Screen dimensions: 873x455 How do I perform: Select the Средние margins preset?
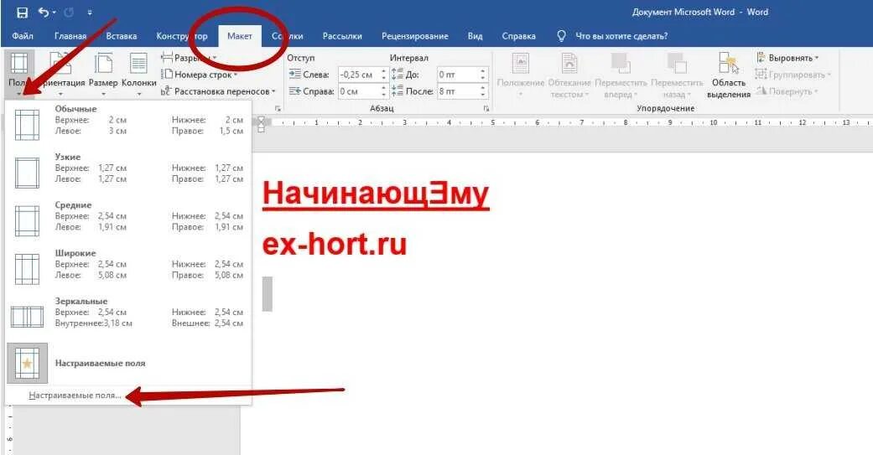coord(128,220)
